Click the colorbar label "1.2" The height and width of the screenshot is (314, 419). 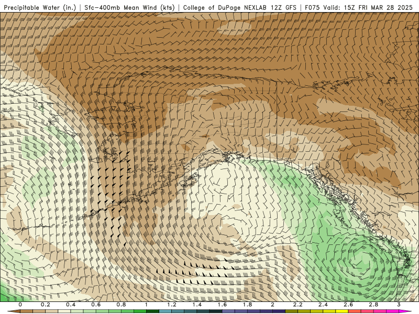(172, 305)
